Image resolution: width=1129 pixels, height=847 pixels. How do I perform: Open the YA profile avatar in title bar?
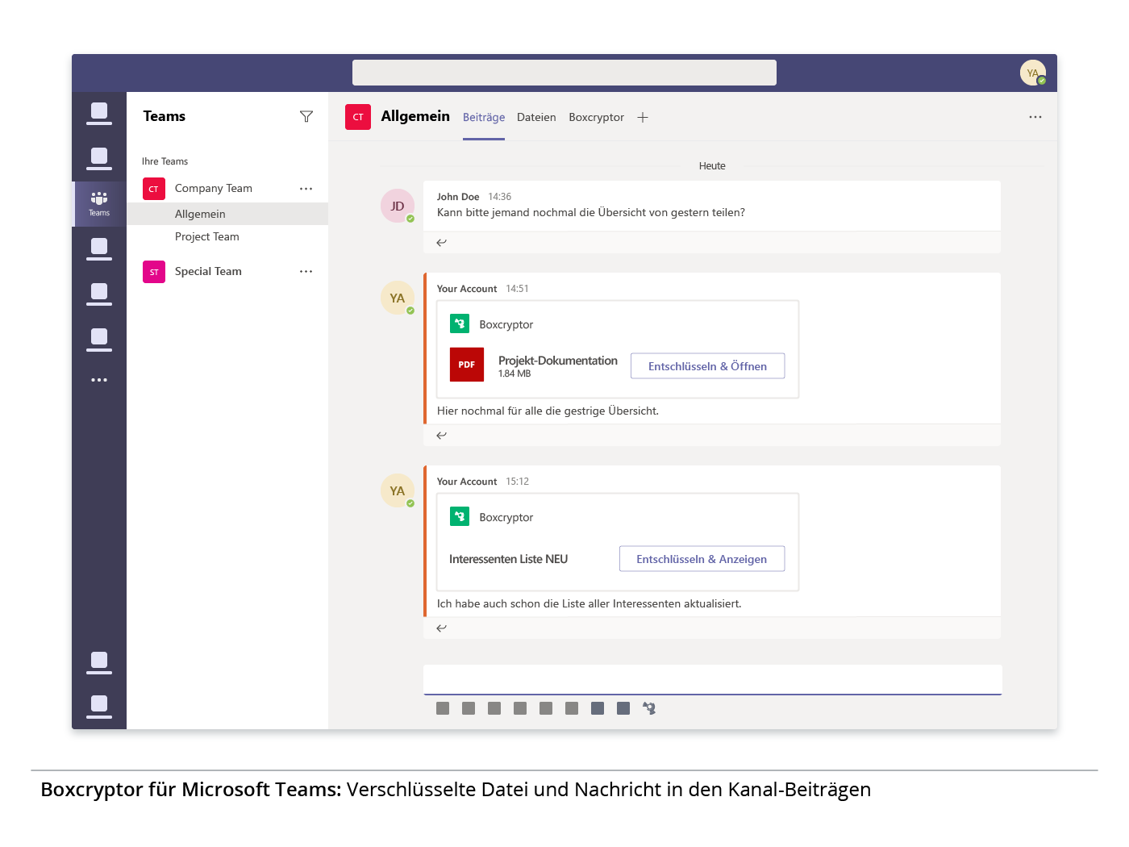click(1033, 73)
